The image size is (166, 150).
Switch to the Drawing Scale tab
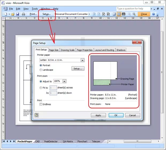67,50
